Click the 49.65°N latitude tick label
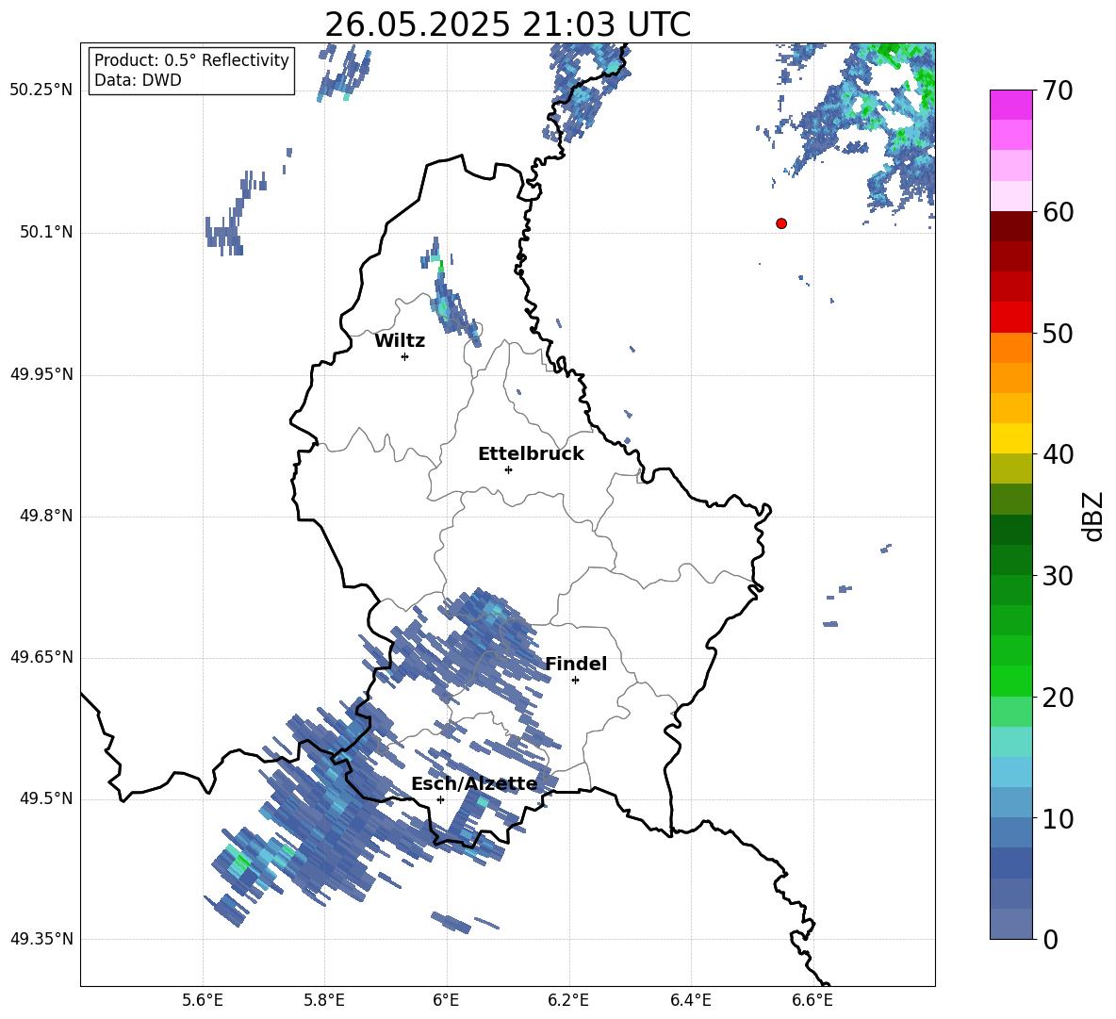The width and height of the screenshot is (1116, 1019). point(41,657)
